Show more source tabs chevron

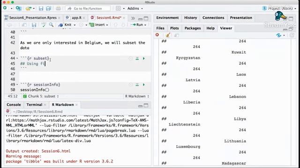click(133, 18)
